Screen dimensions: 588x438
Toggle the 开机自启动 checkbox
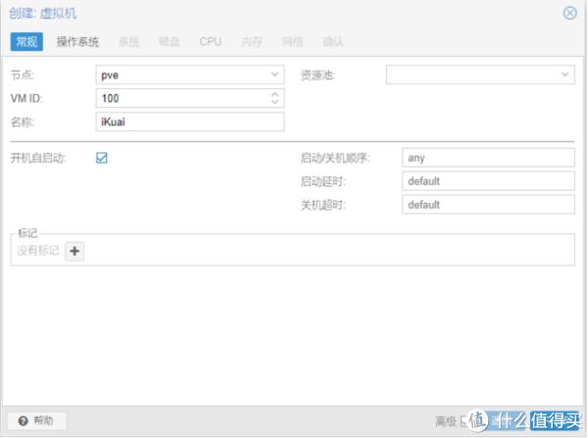tap(102, 158)
